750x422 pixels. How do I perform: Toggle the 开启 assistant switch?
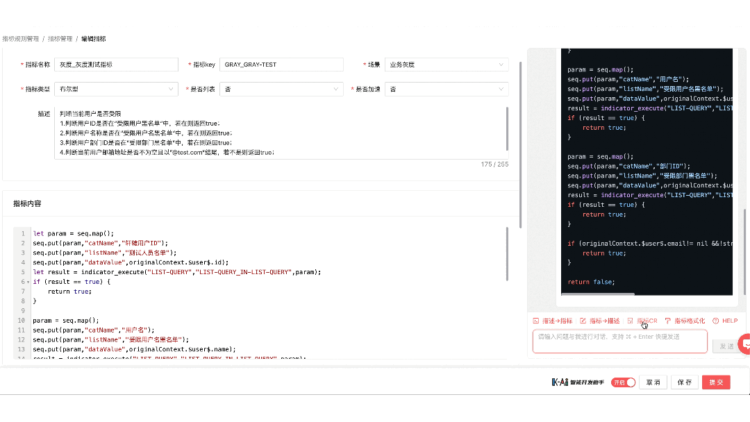coord(623,382)
